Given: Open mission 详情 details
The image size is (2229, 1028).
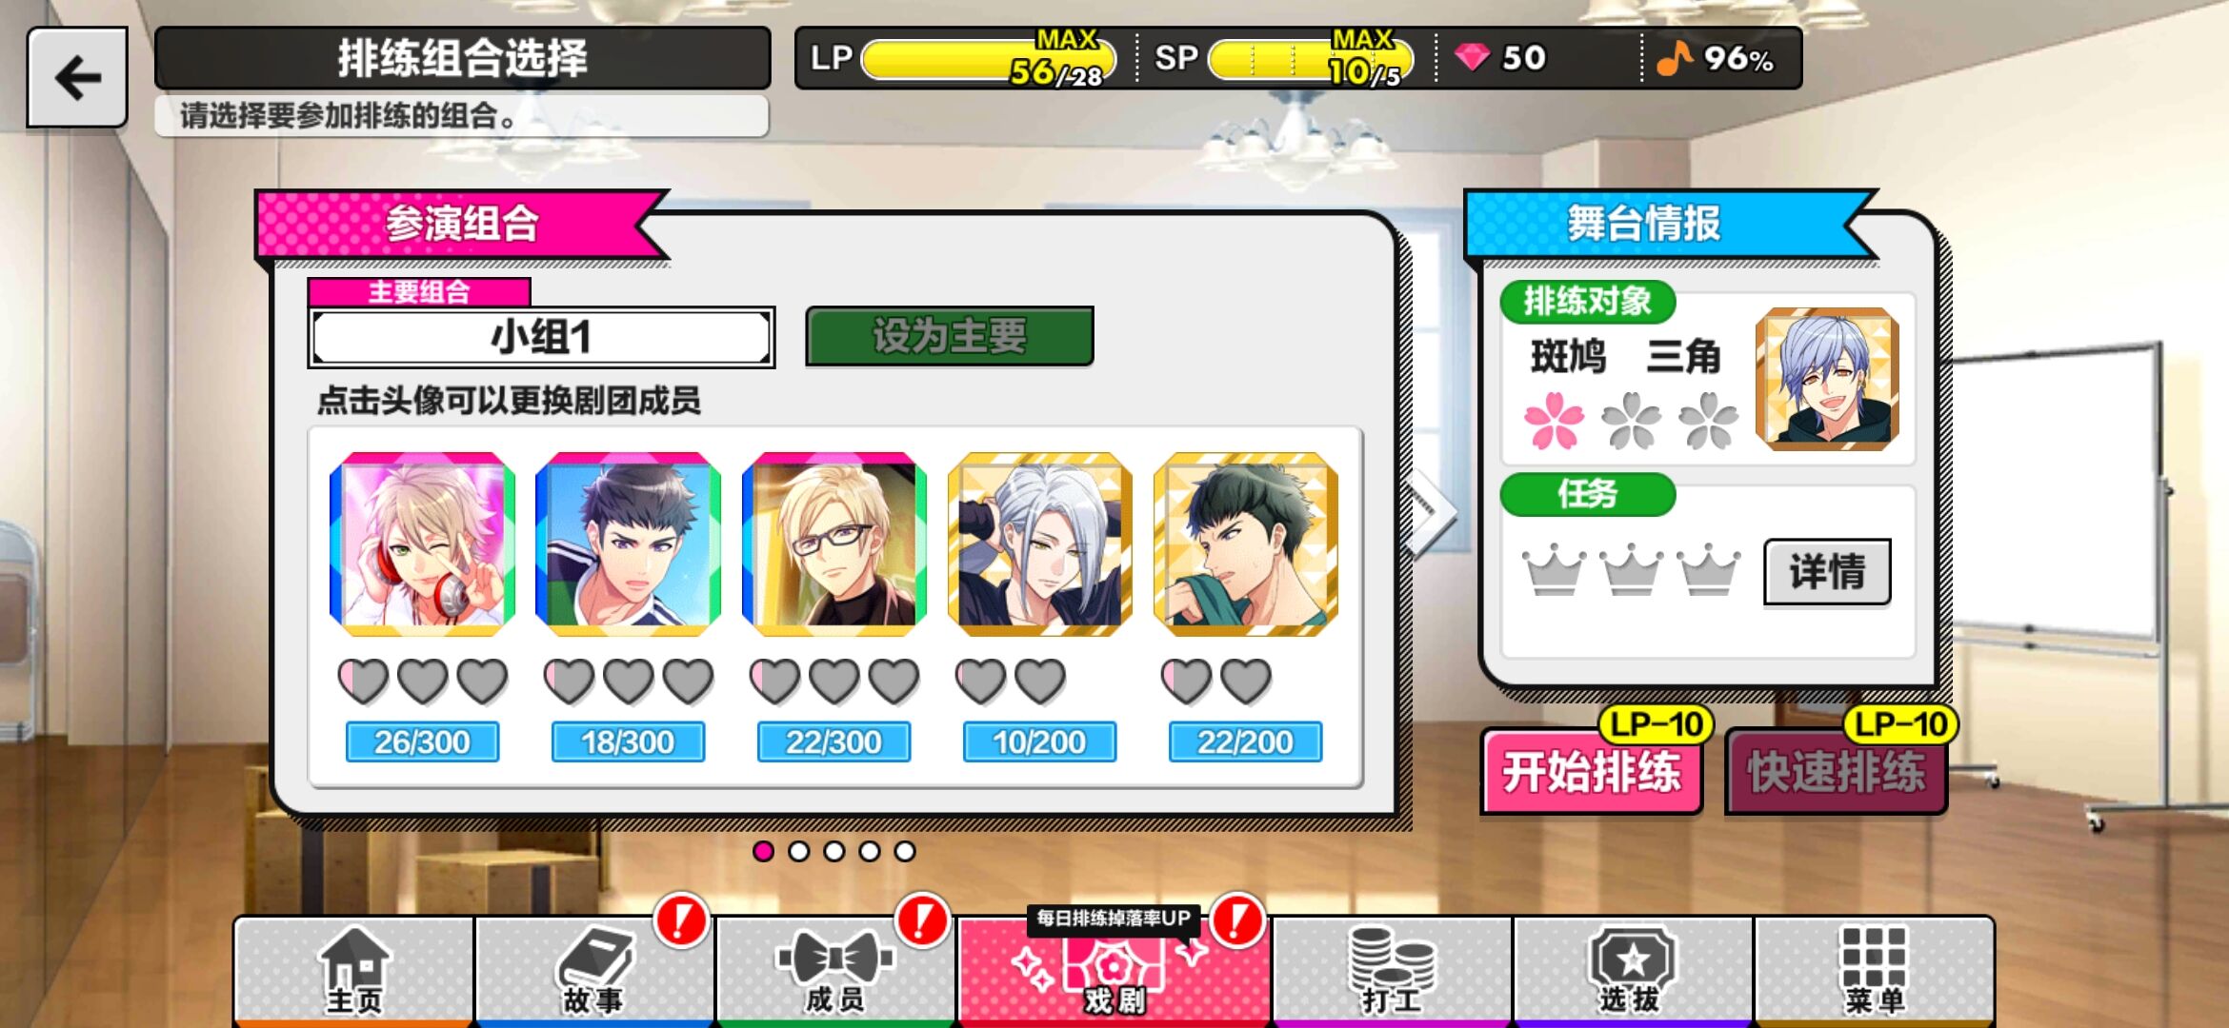Looking at the screenshot, I should [1827, 572].
